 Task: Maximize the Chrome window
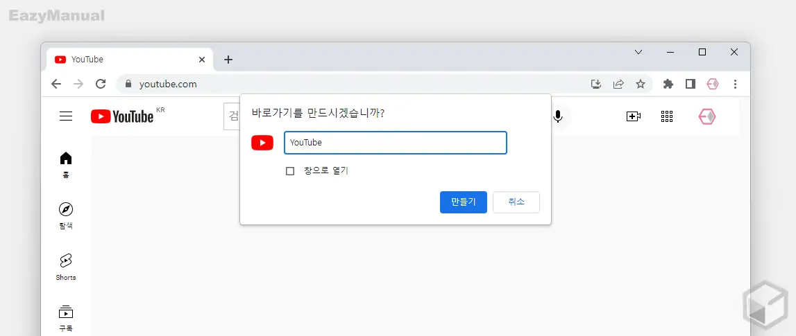702,52
